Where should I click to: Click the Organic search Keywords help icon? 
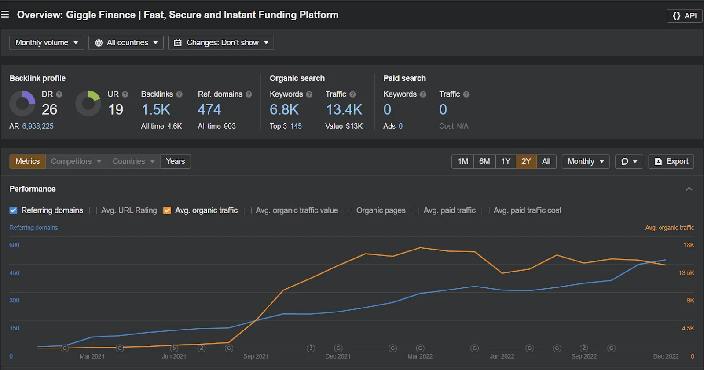tap(309, 94)
